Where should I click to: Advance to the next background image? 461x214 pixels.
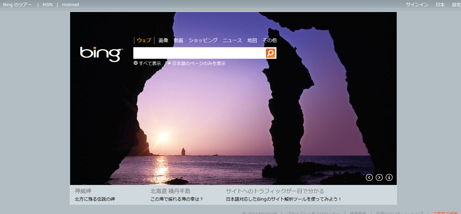pos(379,177)
